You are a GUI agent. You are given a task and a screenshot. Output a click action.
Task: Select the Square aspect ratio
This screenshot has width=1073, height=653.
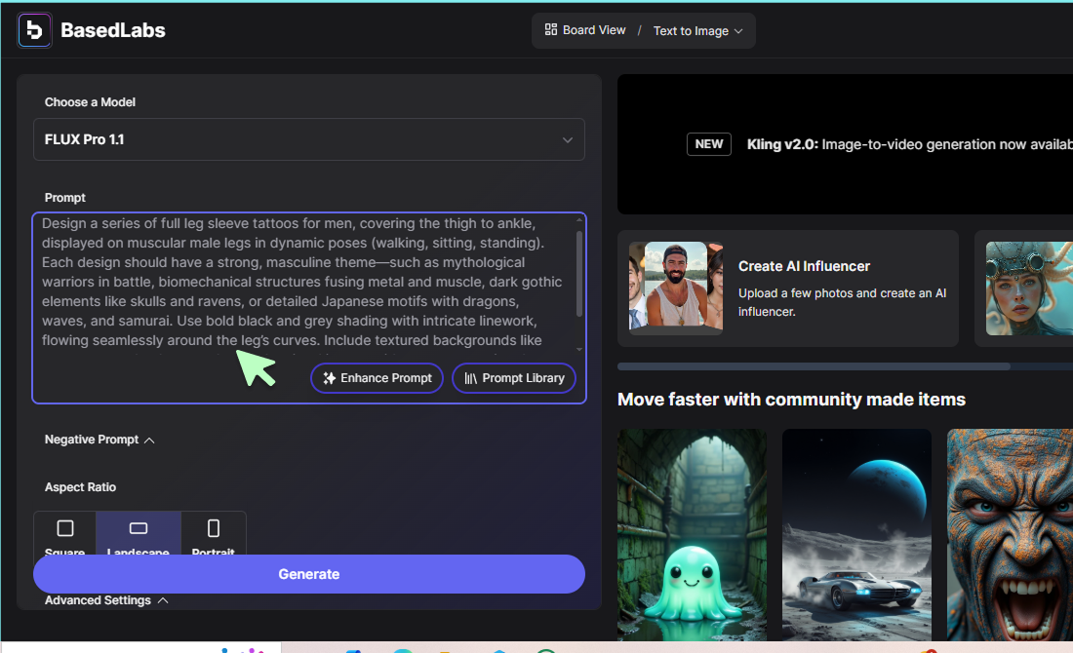(65, 535)
